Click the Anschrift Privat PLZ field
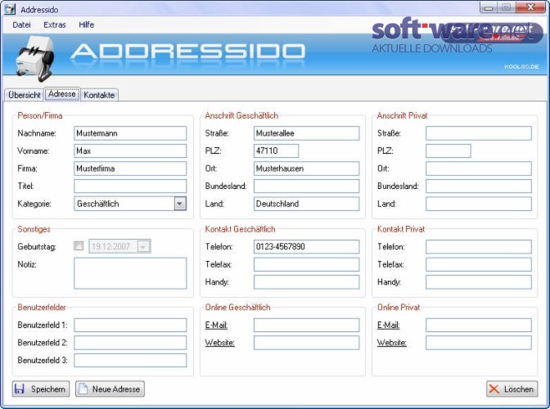Screen dimensions: 550x409 pyautogui.click(x=449, y=151)
